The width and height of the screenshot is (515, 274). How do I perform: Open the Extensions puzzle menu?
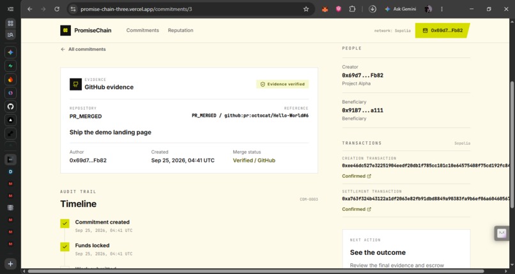pos(352,9)
